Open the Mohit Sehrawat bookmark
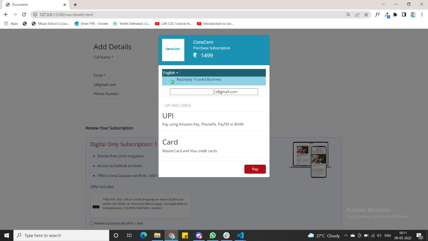The width and height of the screenshot is (428, 241). click(x=131, y=23)
